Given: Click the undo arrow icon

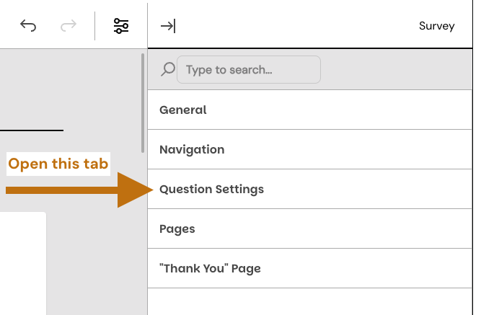Looking at the screenshot, I should (x=28, y=26).
